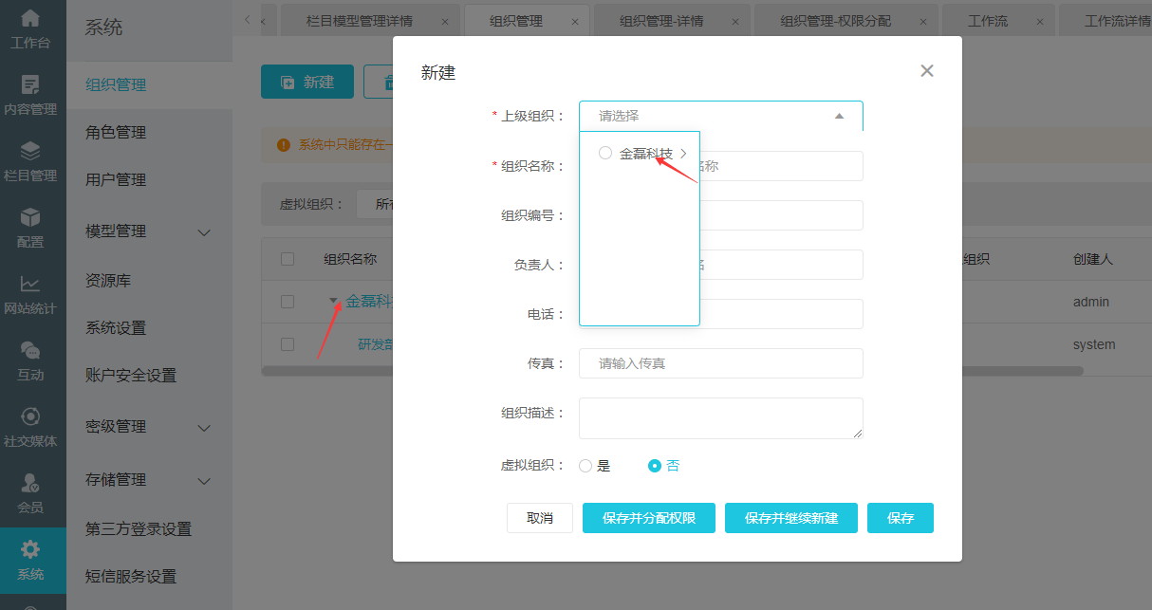This screenshot has height=610, width=1152.
Task: Open the 网站统计 statistics chart icon
Action: pyautogui.click(x=30, y=284)
